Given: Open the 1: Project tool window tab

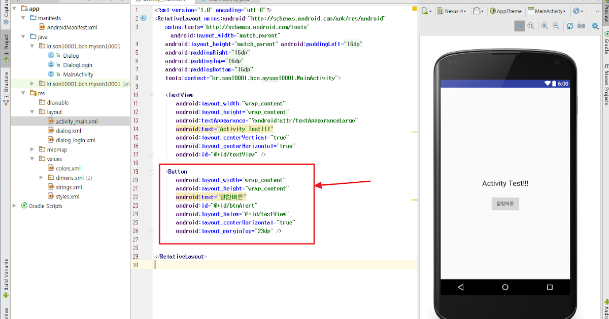Looking at the screenshot, I should click(6, 48).
